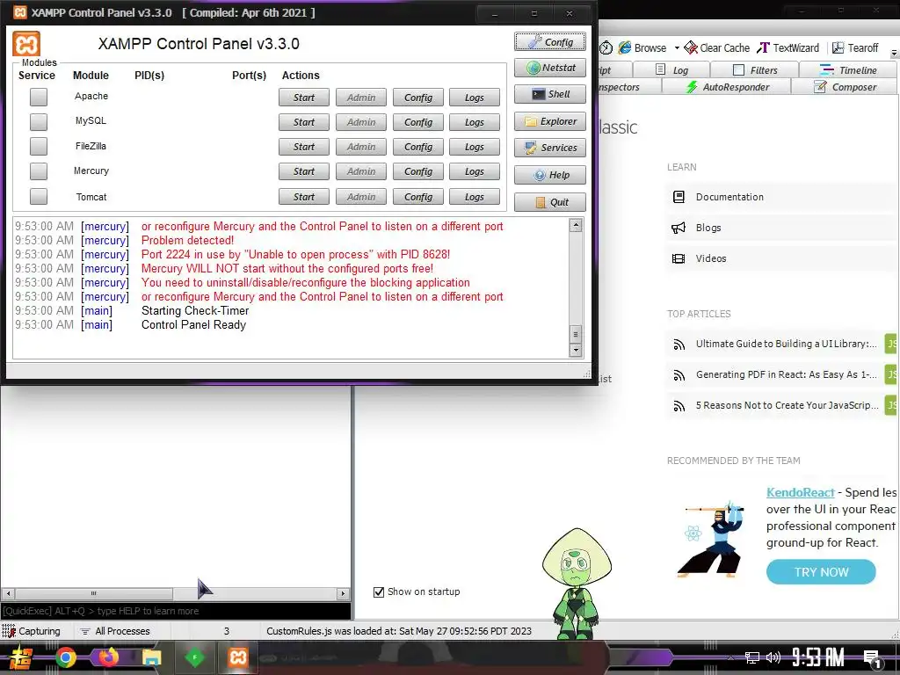Viewport: 900px width, 675px height.
Task: Click the XAMPP log scrollbar up arrow
Action: (x=576, y=226)
